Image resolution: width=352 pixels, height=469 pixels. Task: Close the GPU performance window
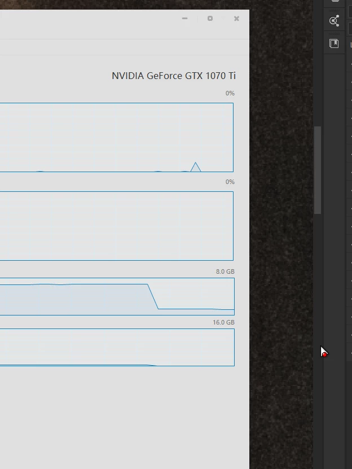point(236,19)
